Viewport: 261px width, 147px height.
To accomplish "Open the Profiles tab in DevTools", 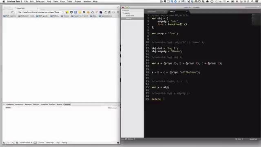I will [x=52, y=105].
